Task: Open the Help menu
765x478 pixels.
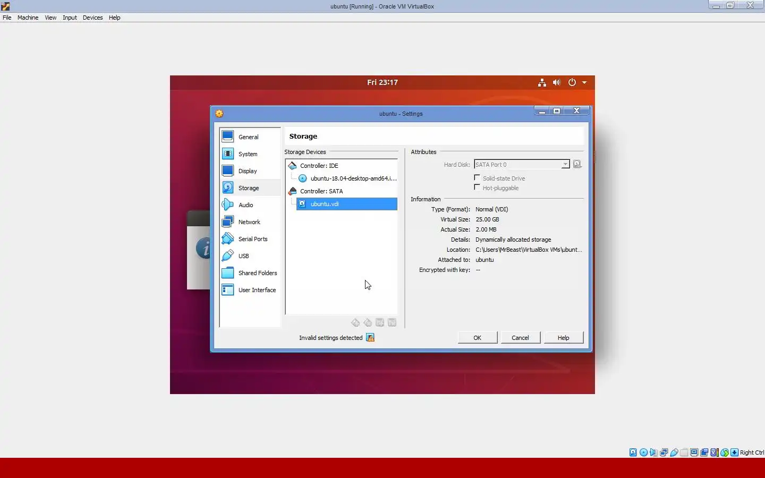Action: point(115,18)
